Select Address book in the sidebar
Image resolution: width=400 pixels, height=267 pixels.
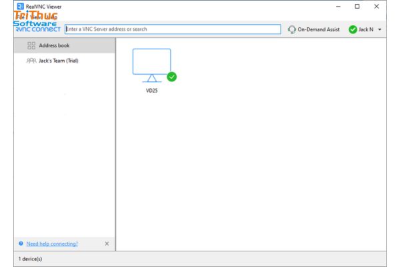(x=65, y=45)
